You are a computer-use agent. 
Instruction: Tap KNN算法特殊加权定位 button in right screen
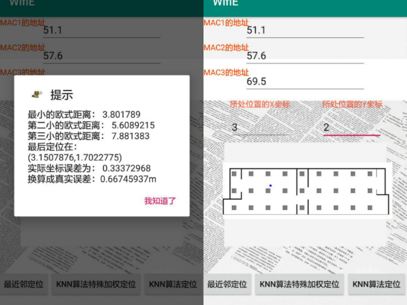pyautogui.click(x=299, y=284)
